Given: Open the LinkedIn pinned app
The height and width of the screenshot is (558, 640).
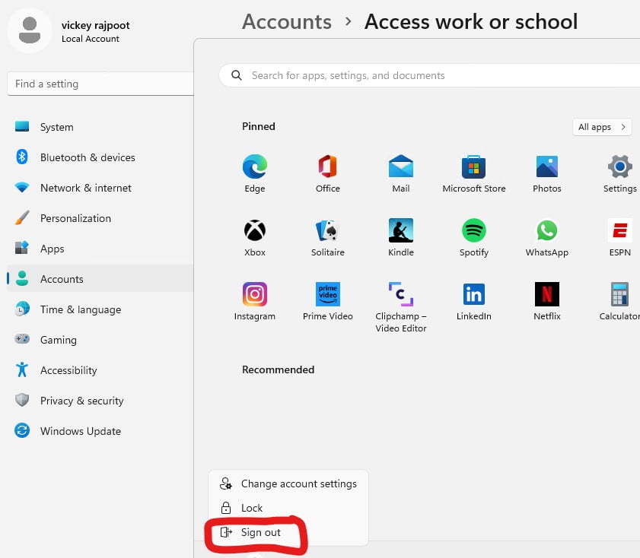Looking at the screenshot, I should 474,294.
